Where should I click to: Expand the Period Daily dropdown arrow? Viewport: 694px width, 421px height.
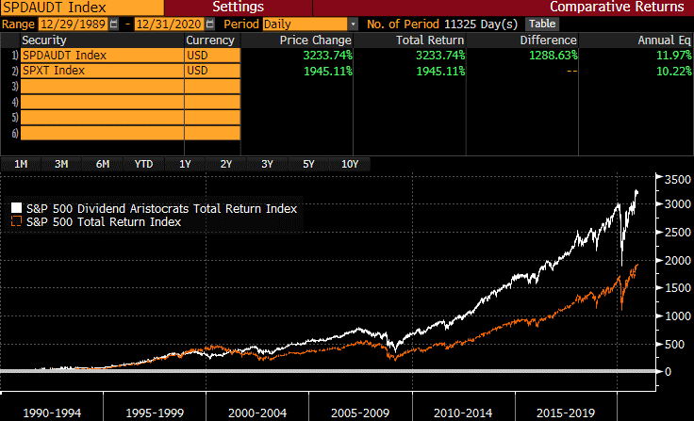coord(354,24)
